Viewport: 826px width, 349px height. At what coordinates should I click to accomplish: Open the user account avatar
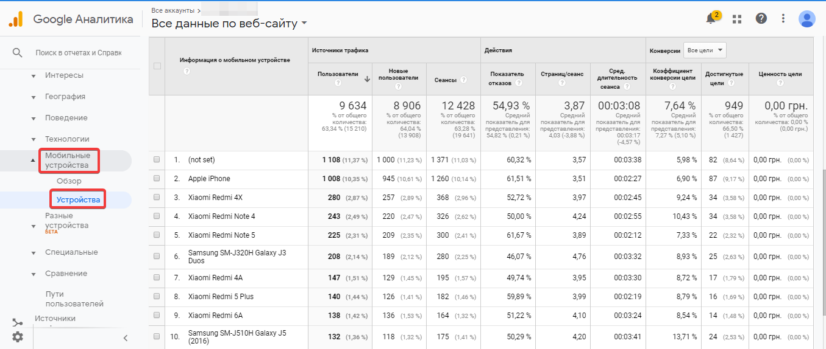pos(806,19)
